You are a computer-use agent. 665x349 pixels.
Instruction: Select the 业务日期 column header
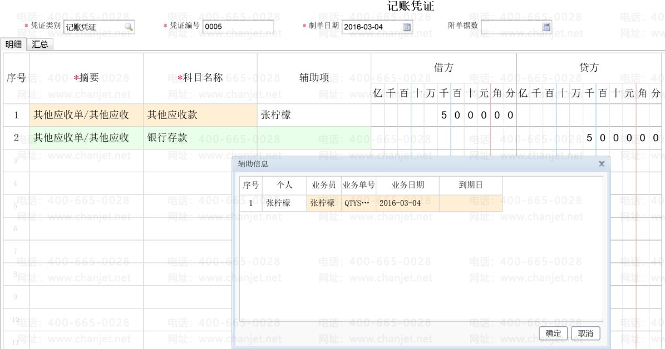tap(407, 185)
